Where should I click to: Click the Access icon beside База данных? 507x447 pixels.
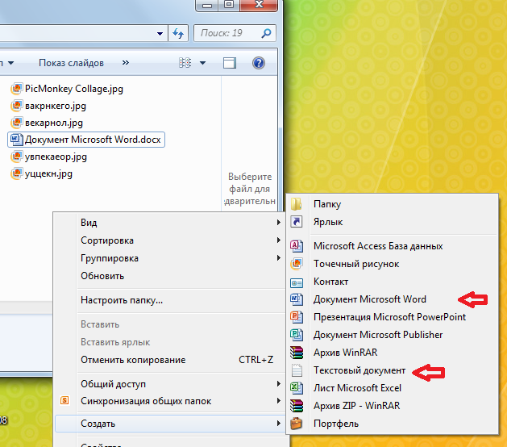coord(297,246)
